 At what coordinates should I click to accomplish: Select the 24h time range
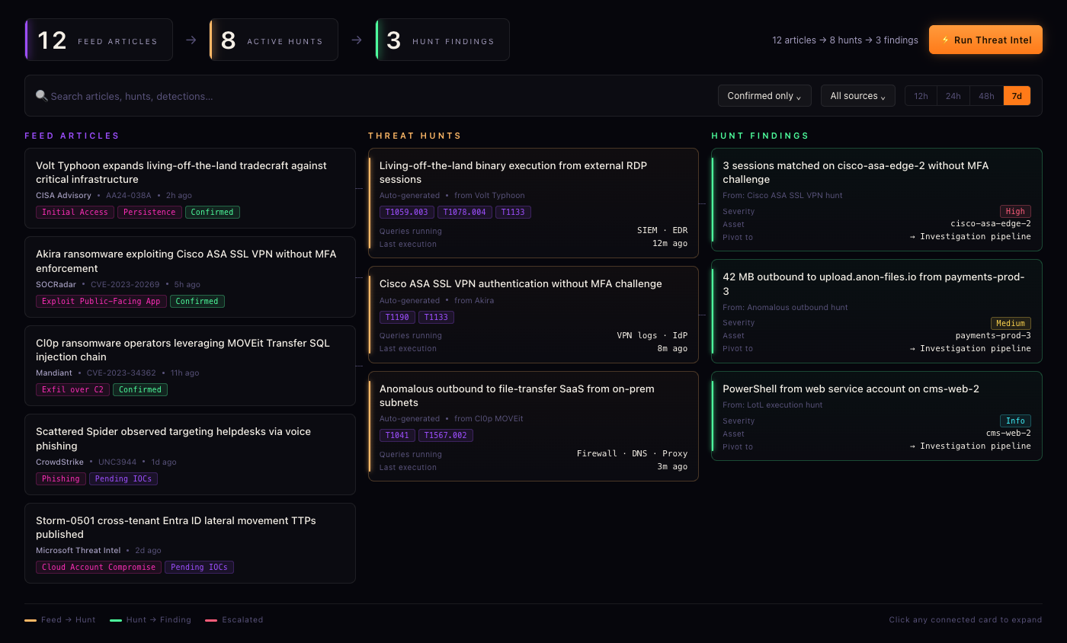pyautogui.click(x=953, y=96)
